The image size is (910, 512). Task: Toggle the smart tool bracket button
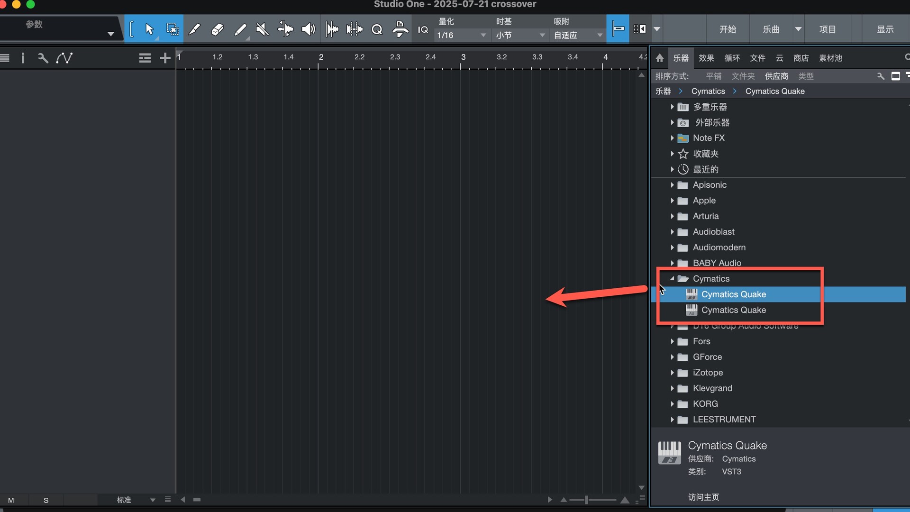[x=131, y=29]
